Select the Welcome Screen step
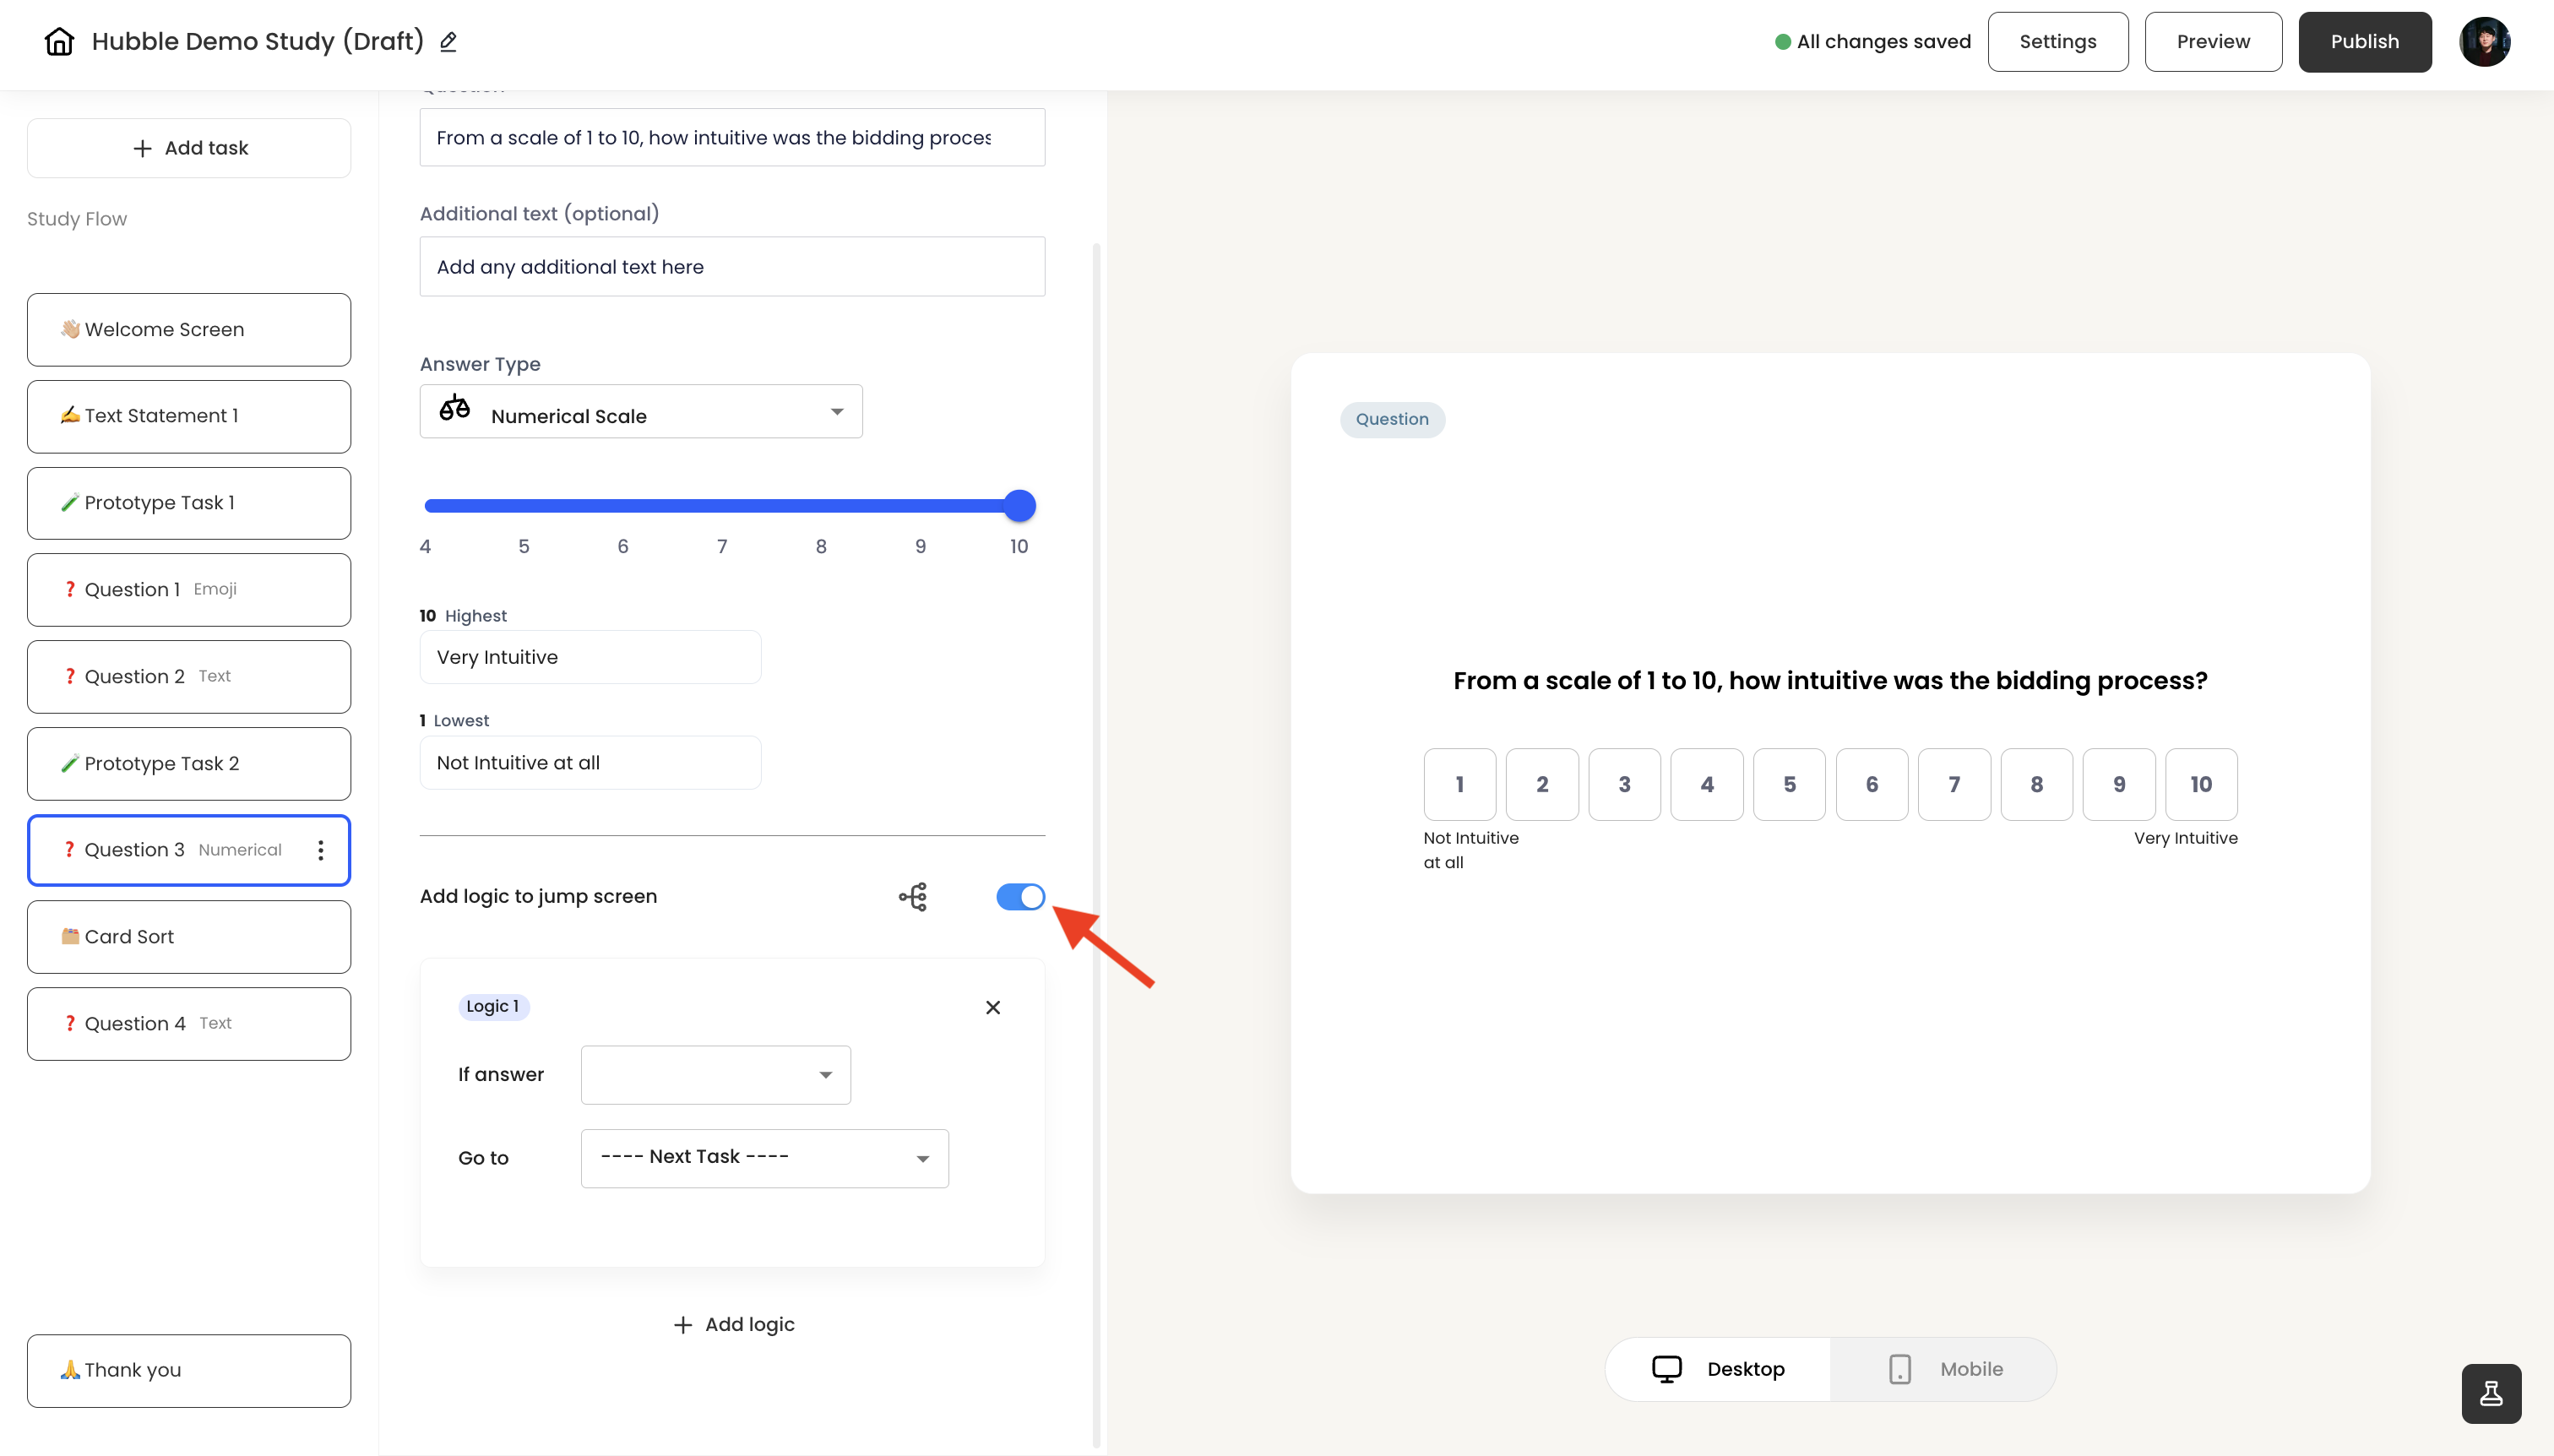 click(189, 329)
